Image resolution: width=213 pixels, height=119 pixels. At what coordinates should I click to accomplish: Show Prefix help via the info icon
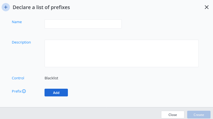coord(24,91)
